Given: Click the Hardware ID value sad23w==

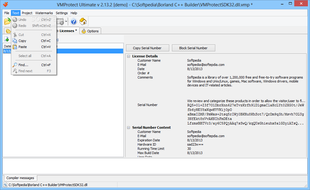Looking at the screenshot, I should point(195,144).
